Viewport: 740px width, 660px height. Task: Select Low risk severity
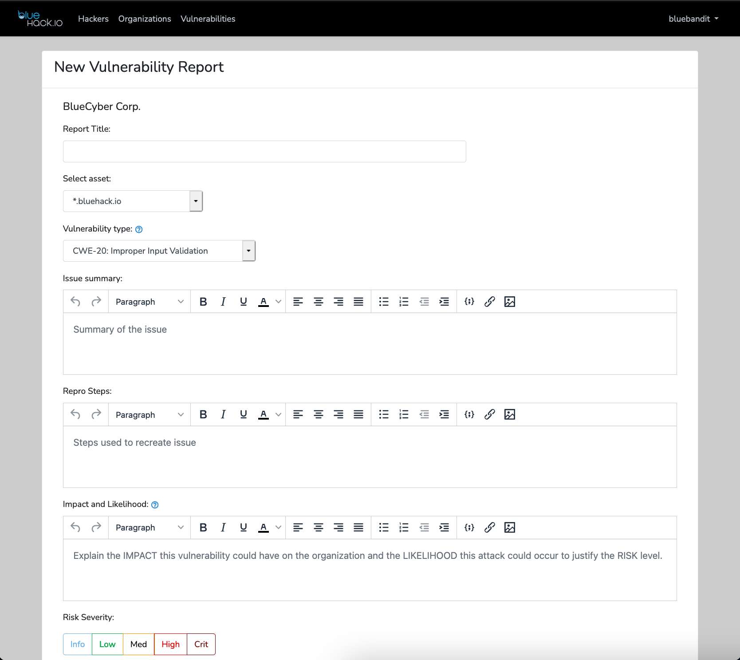(x=107, y=644)
